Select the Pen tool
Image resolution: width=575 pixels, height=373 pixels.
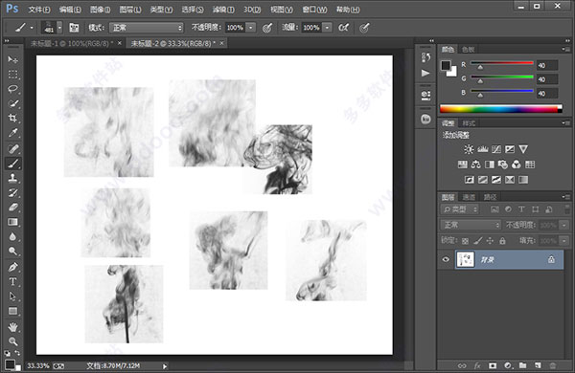click(12, 267)
